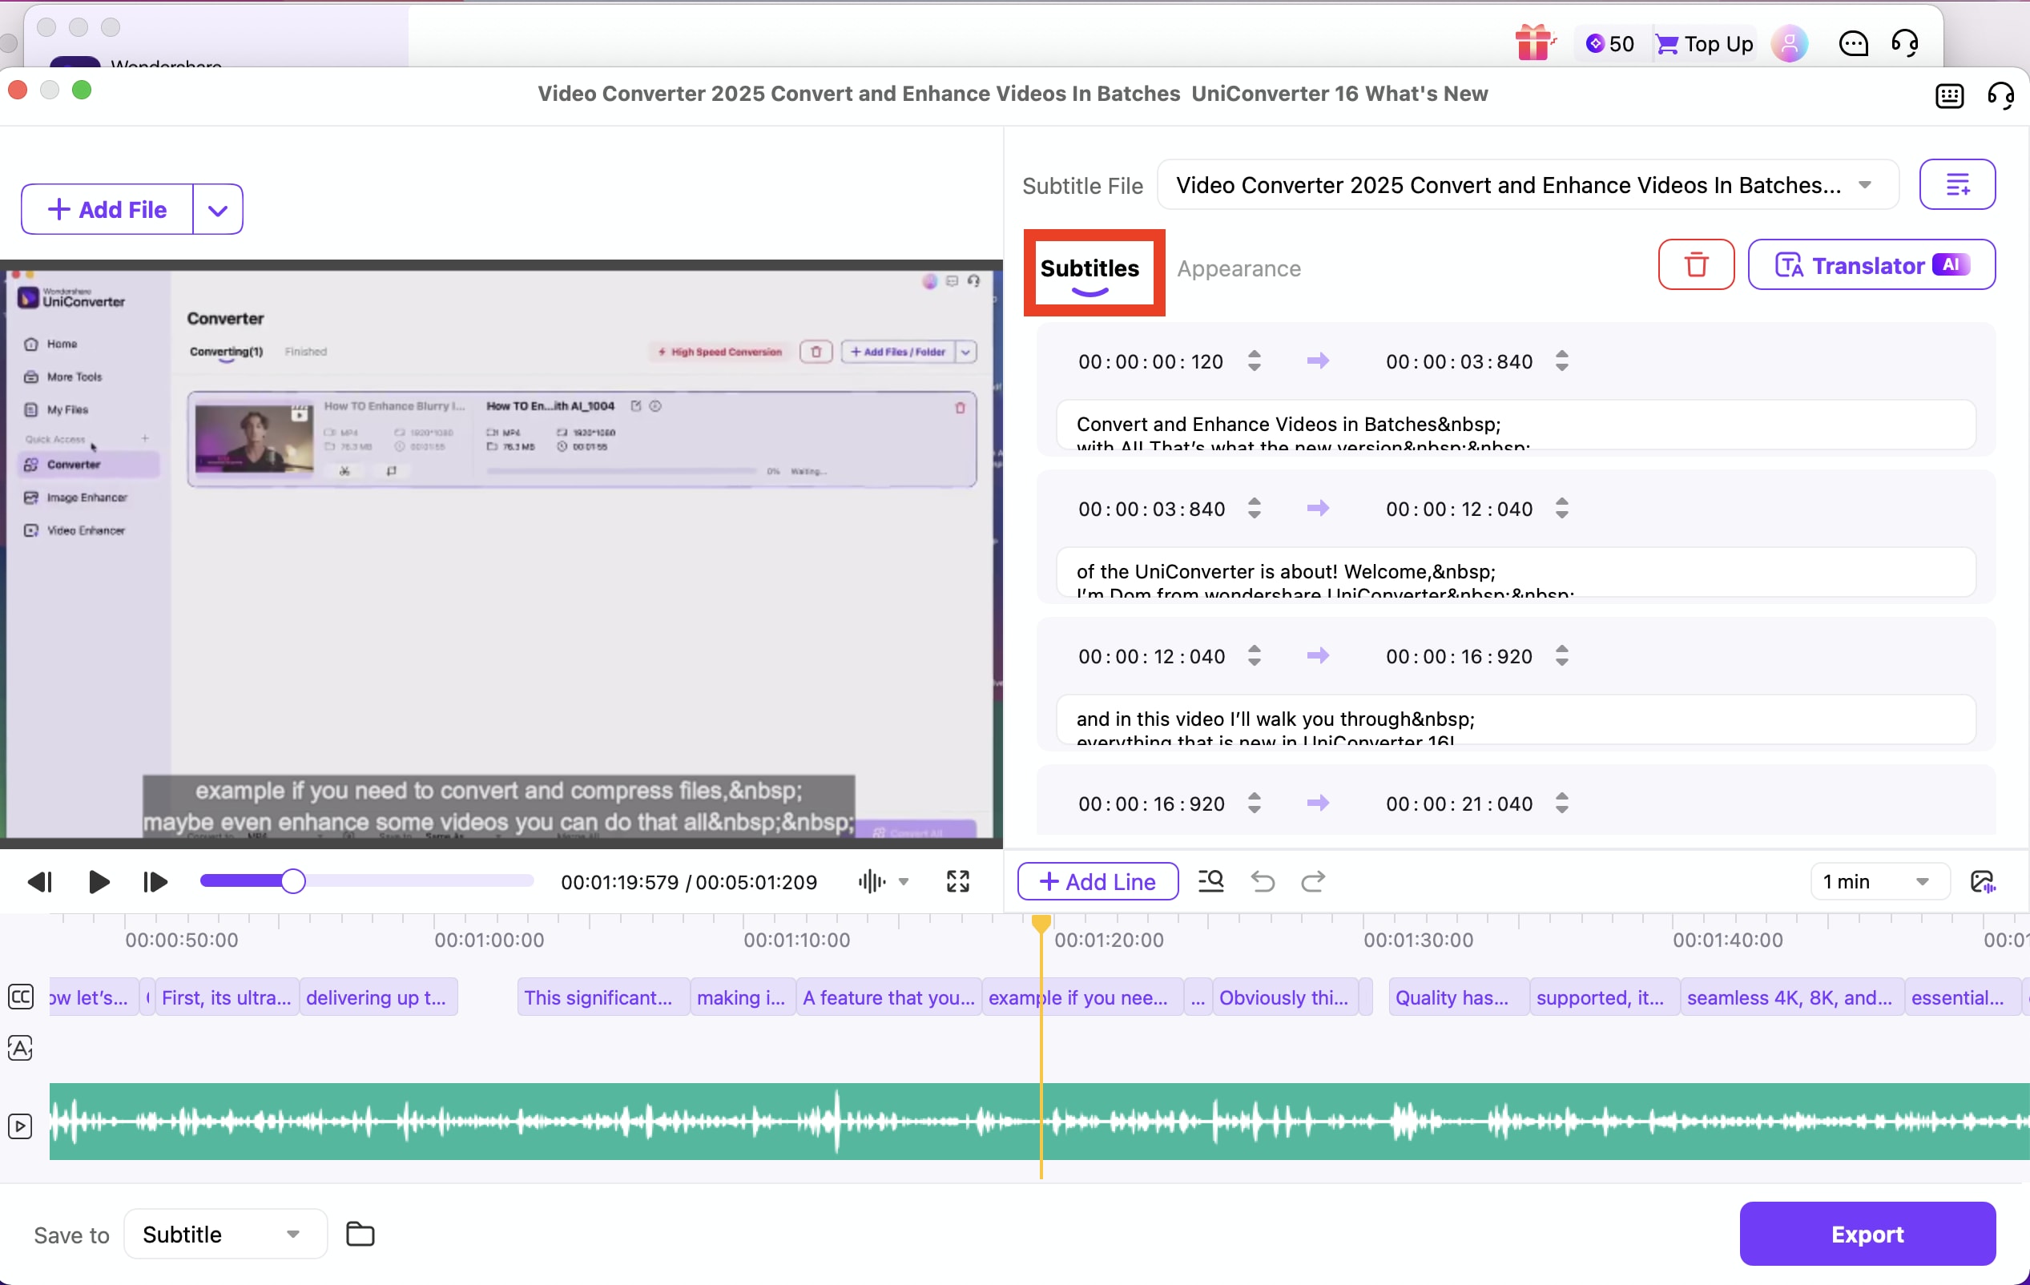The width and height of the screenshot is (2030, 1285).
Task: Redo the undone subtitle change
Action: tap(1314, 881)
